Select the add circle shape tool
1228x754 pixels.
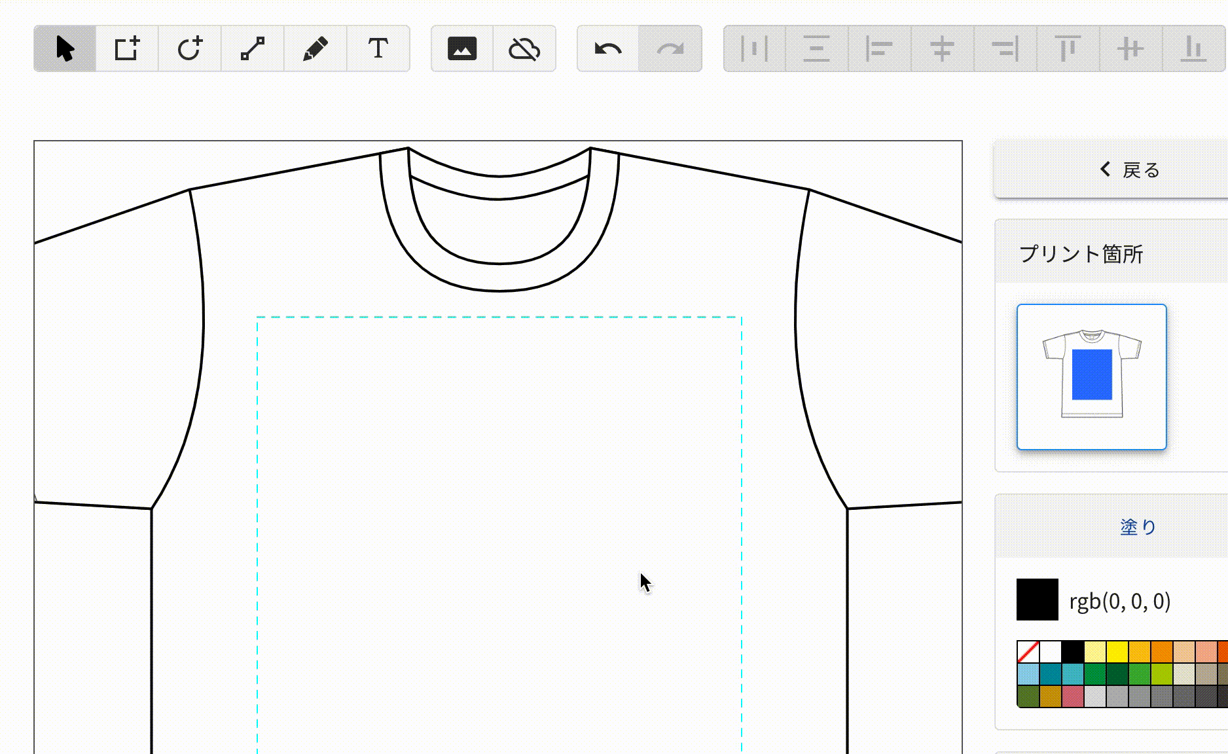click(190, 49)
